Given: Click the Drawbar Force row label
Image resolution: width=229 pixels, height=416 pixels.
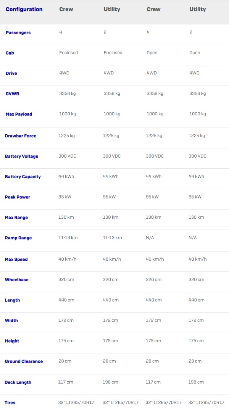Looking at the screenshot, I should 21,136.
